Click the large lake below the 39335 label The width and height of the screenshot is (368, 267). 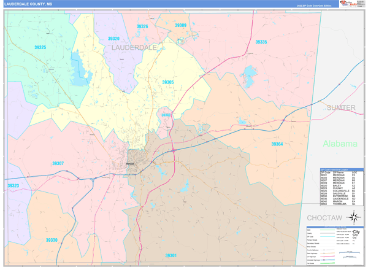point(250,72)
